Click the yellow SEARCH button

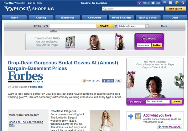coord(105,26)
